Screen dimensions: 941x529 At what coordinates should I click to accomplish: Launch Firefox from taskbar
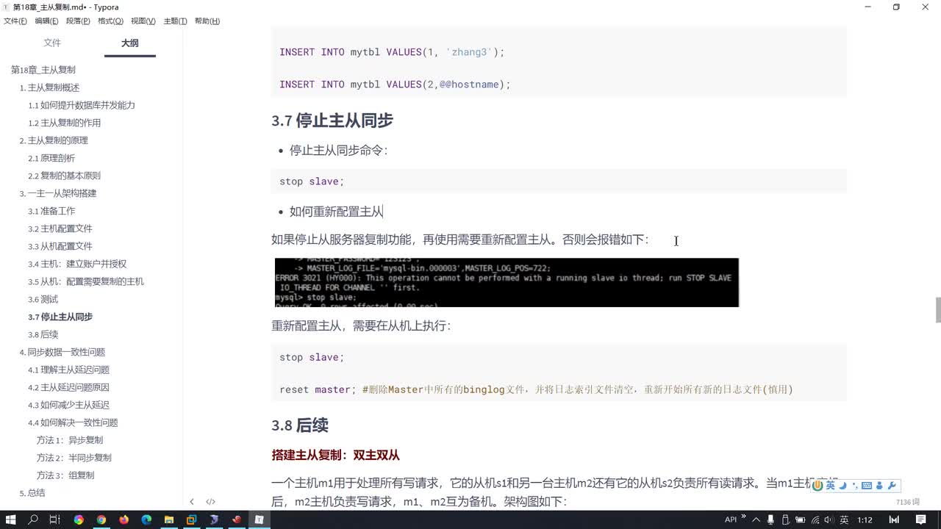tap(124, 519)
